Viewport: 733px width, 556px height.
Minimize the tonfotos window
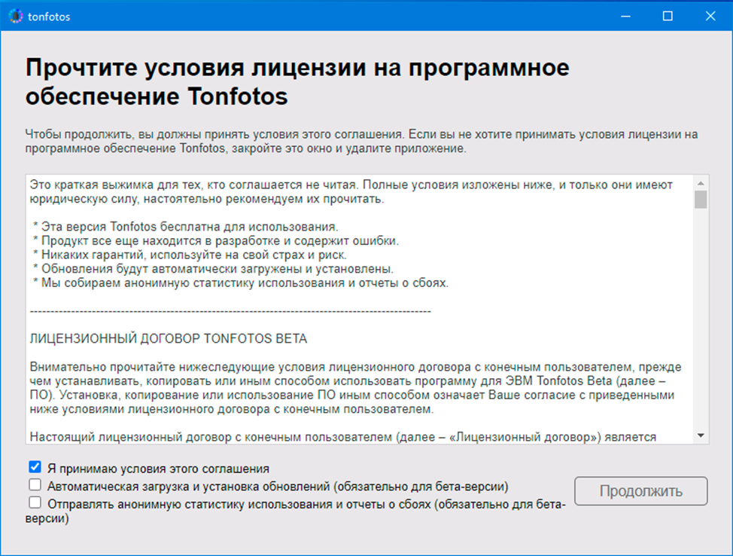(625, 17)
